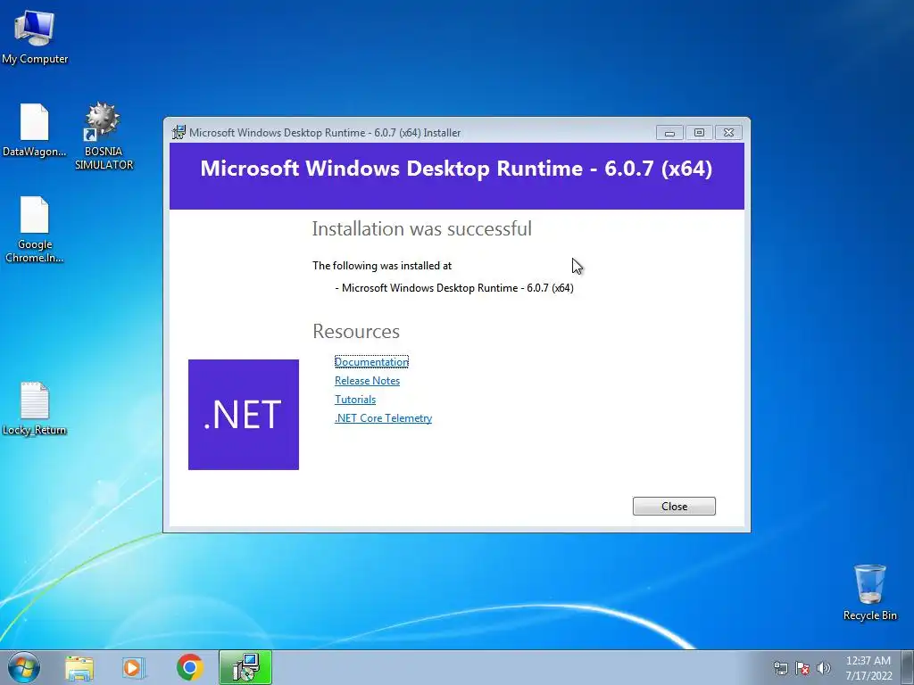The image size is (914, 685).
Task: Open the My Computer desktop icon
Action: click(35, 36)
